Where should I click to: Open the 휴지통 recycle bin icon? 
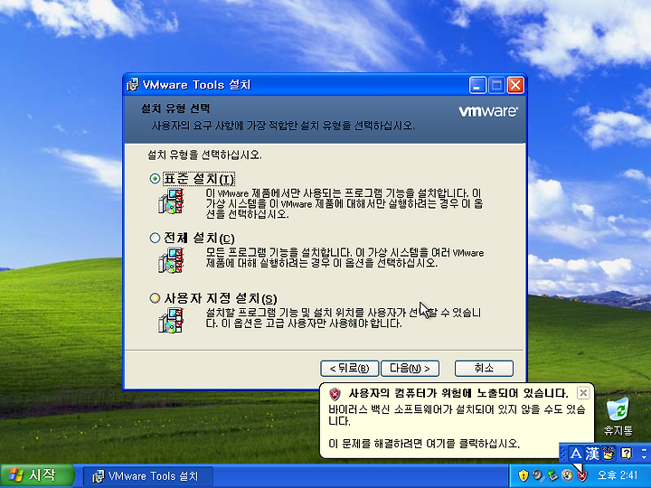618,417
